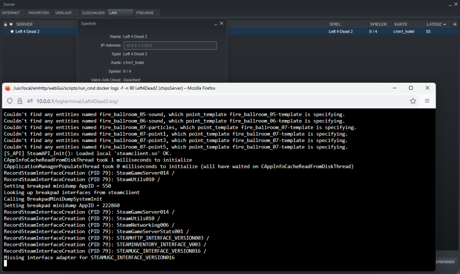Minimize the Server window
460x274 pixels.
tap(450, 5)
